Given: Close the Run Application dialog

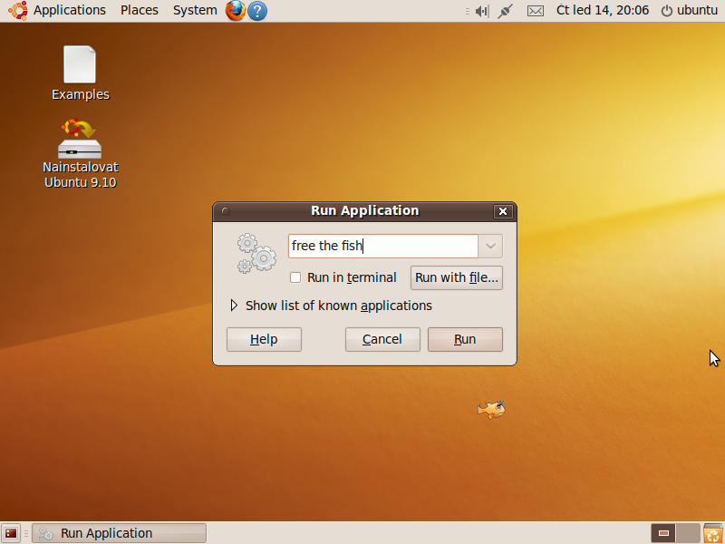Looking at the screenshot, I should click(503, 211).
